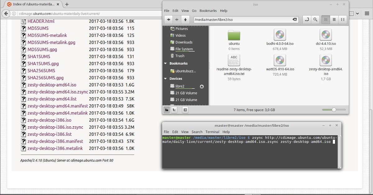373x195 pixels.
Task: Open the browser tab dropdown arrow
Action: [x=357, y=13]
